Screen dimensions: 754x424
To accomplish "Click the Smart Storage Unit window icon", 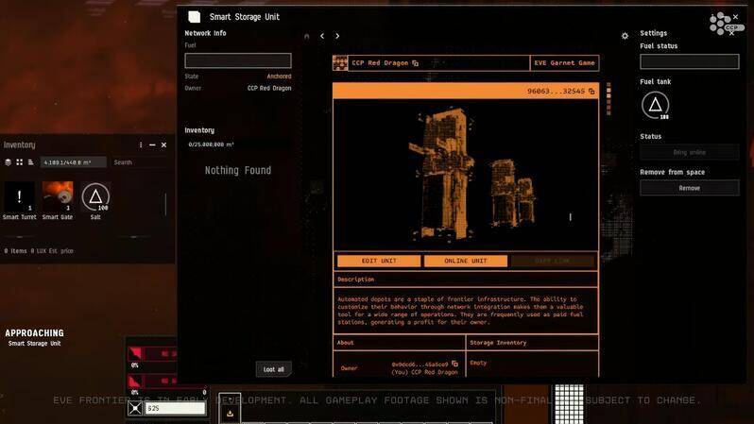I will 195,17.
